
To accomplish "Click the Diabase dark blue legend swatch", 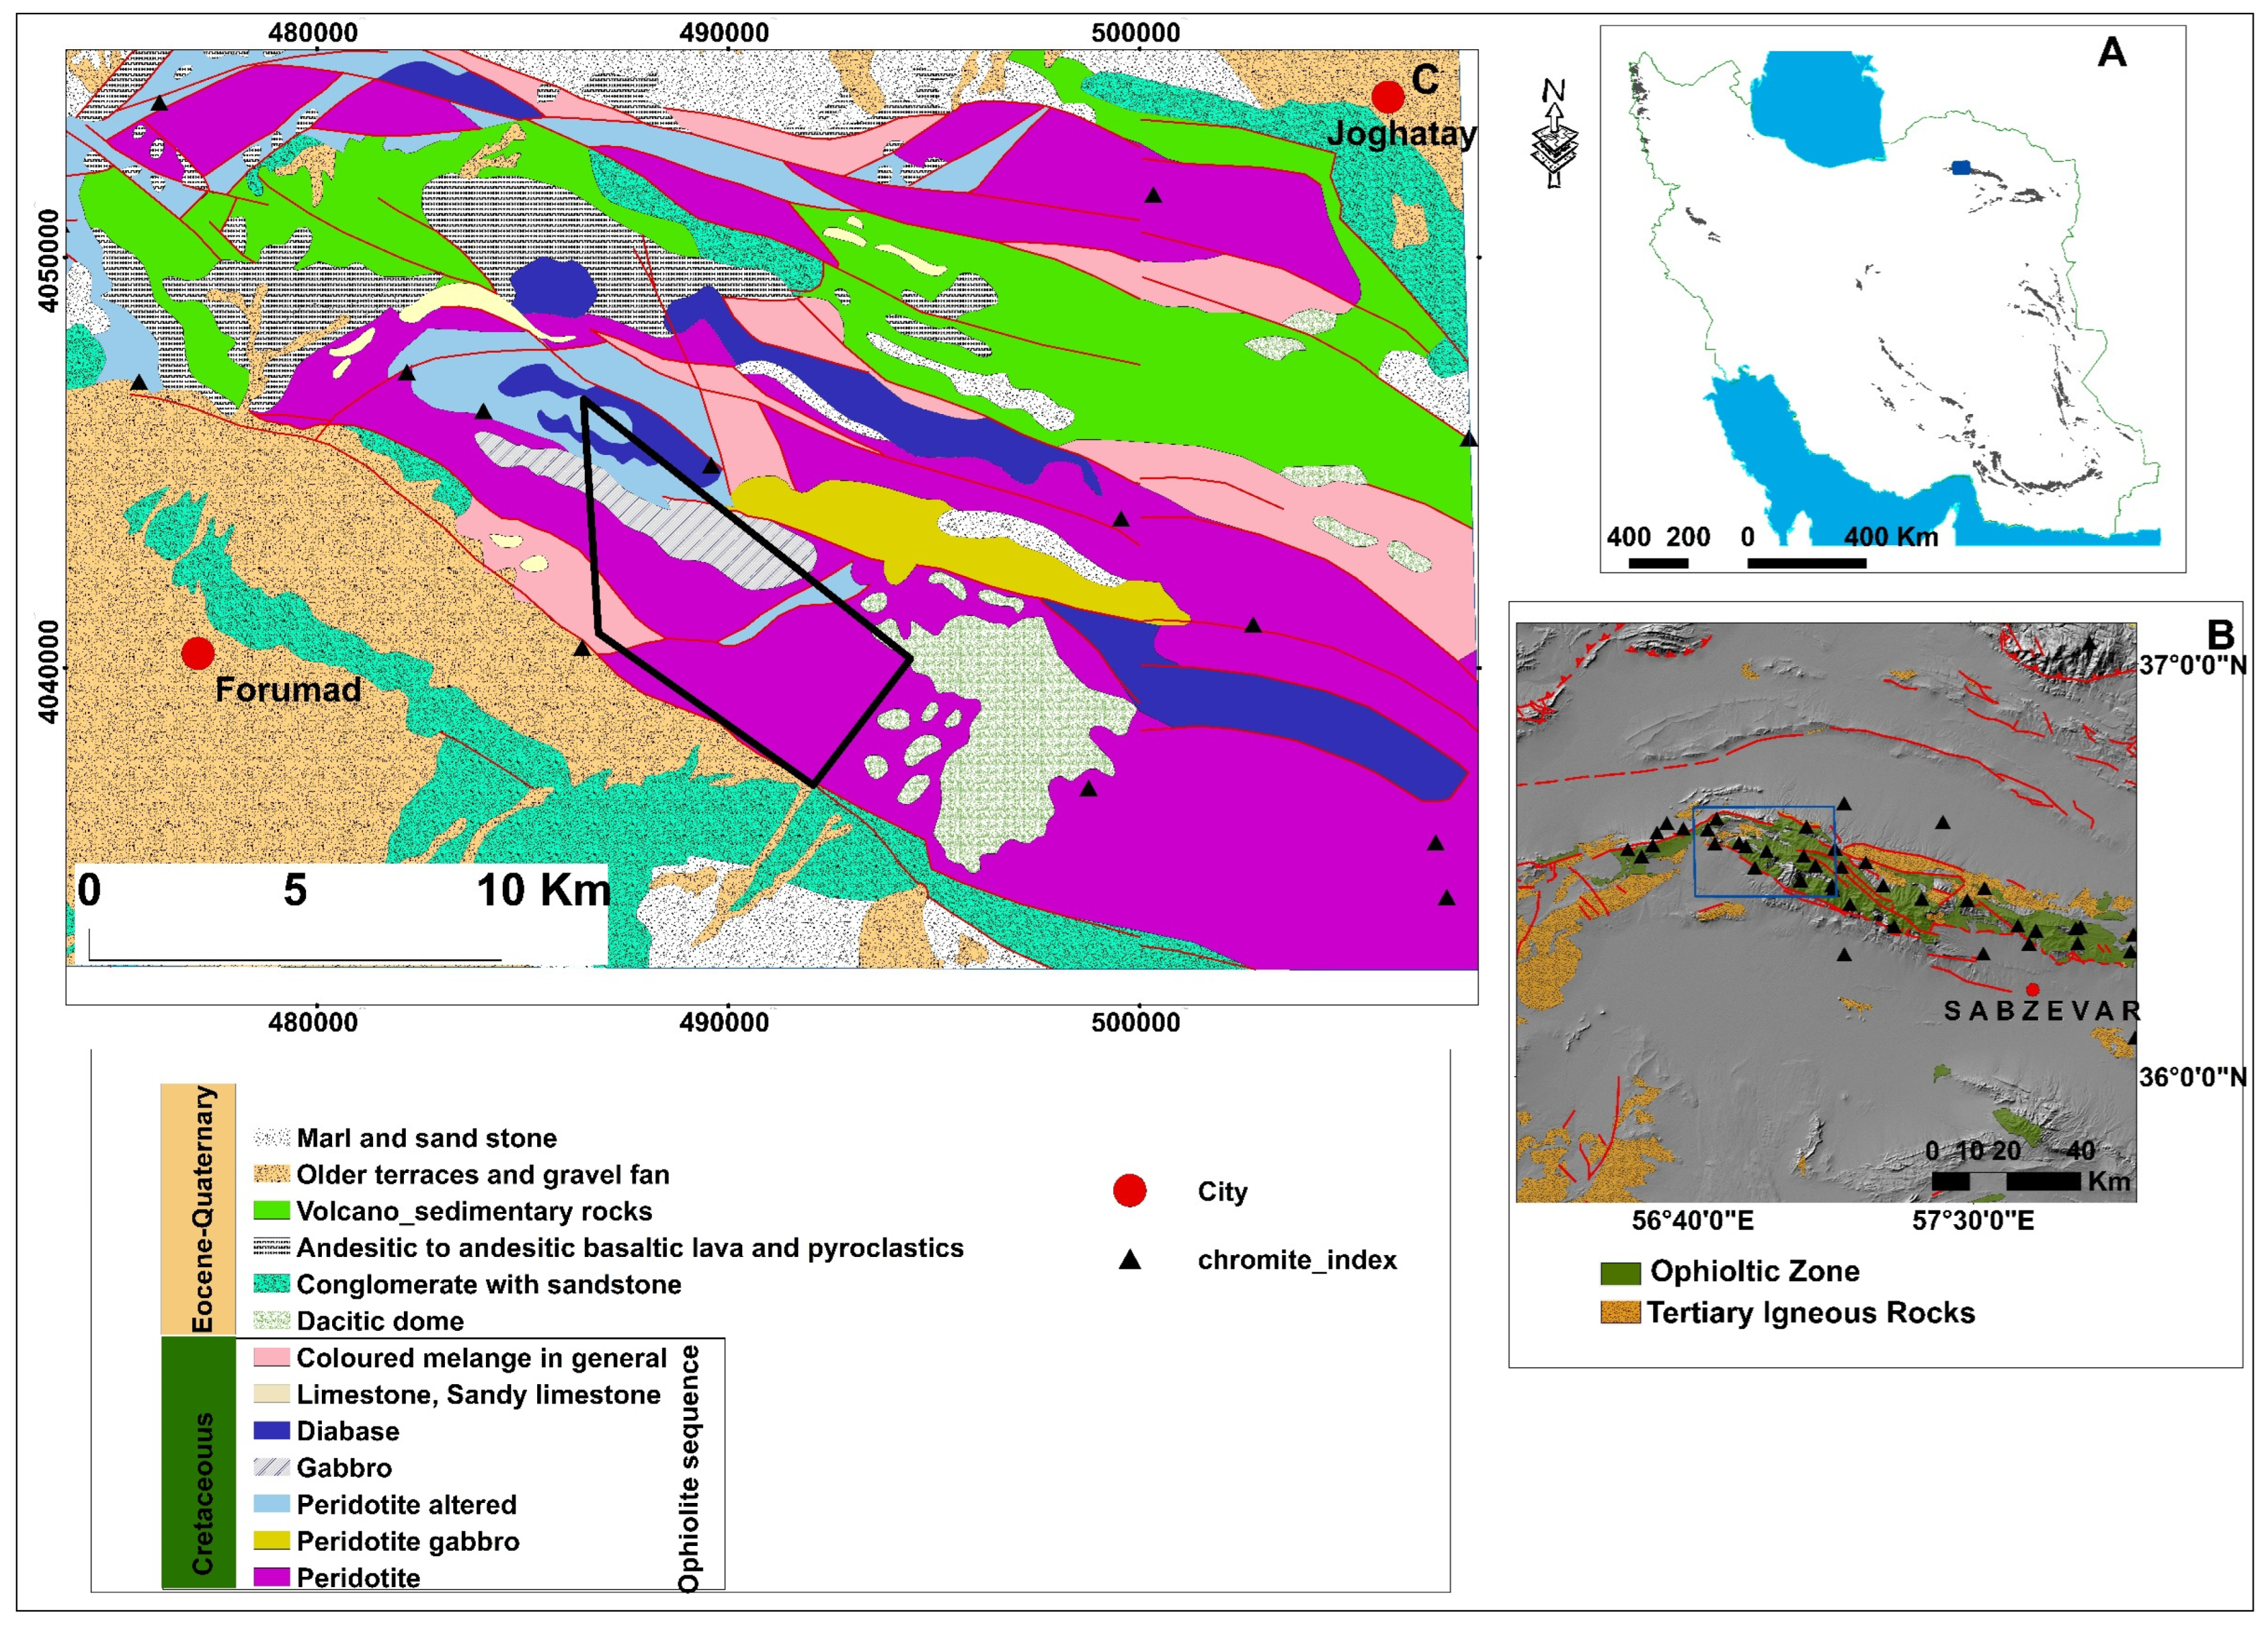I will coord(271,1431).
